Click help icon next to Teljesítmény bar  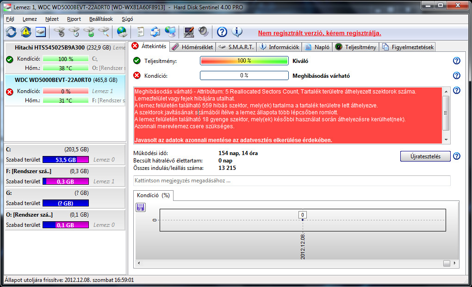(457, 61)
